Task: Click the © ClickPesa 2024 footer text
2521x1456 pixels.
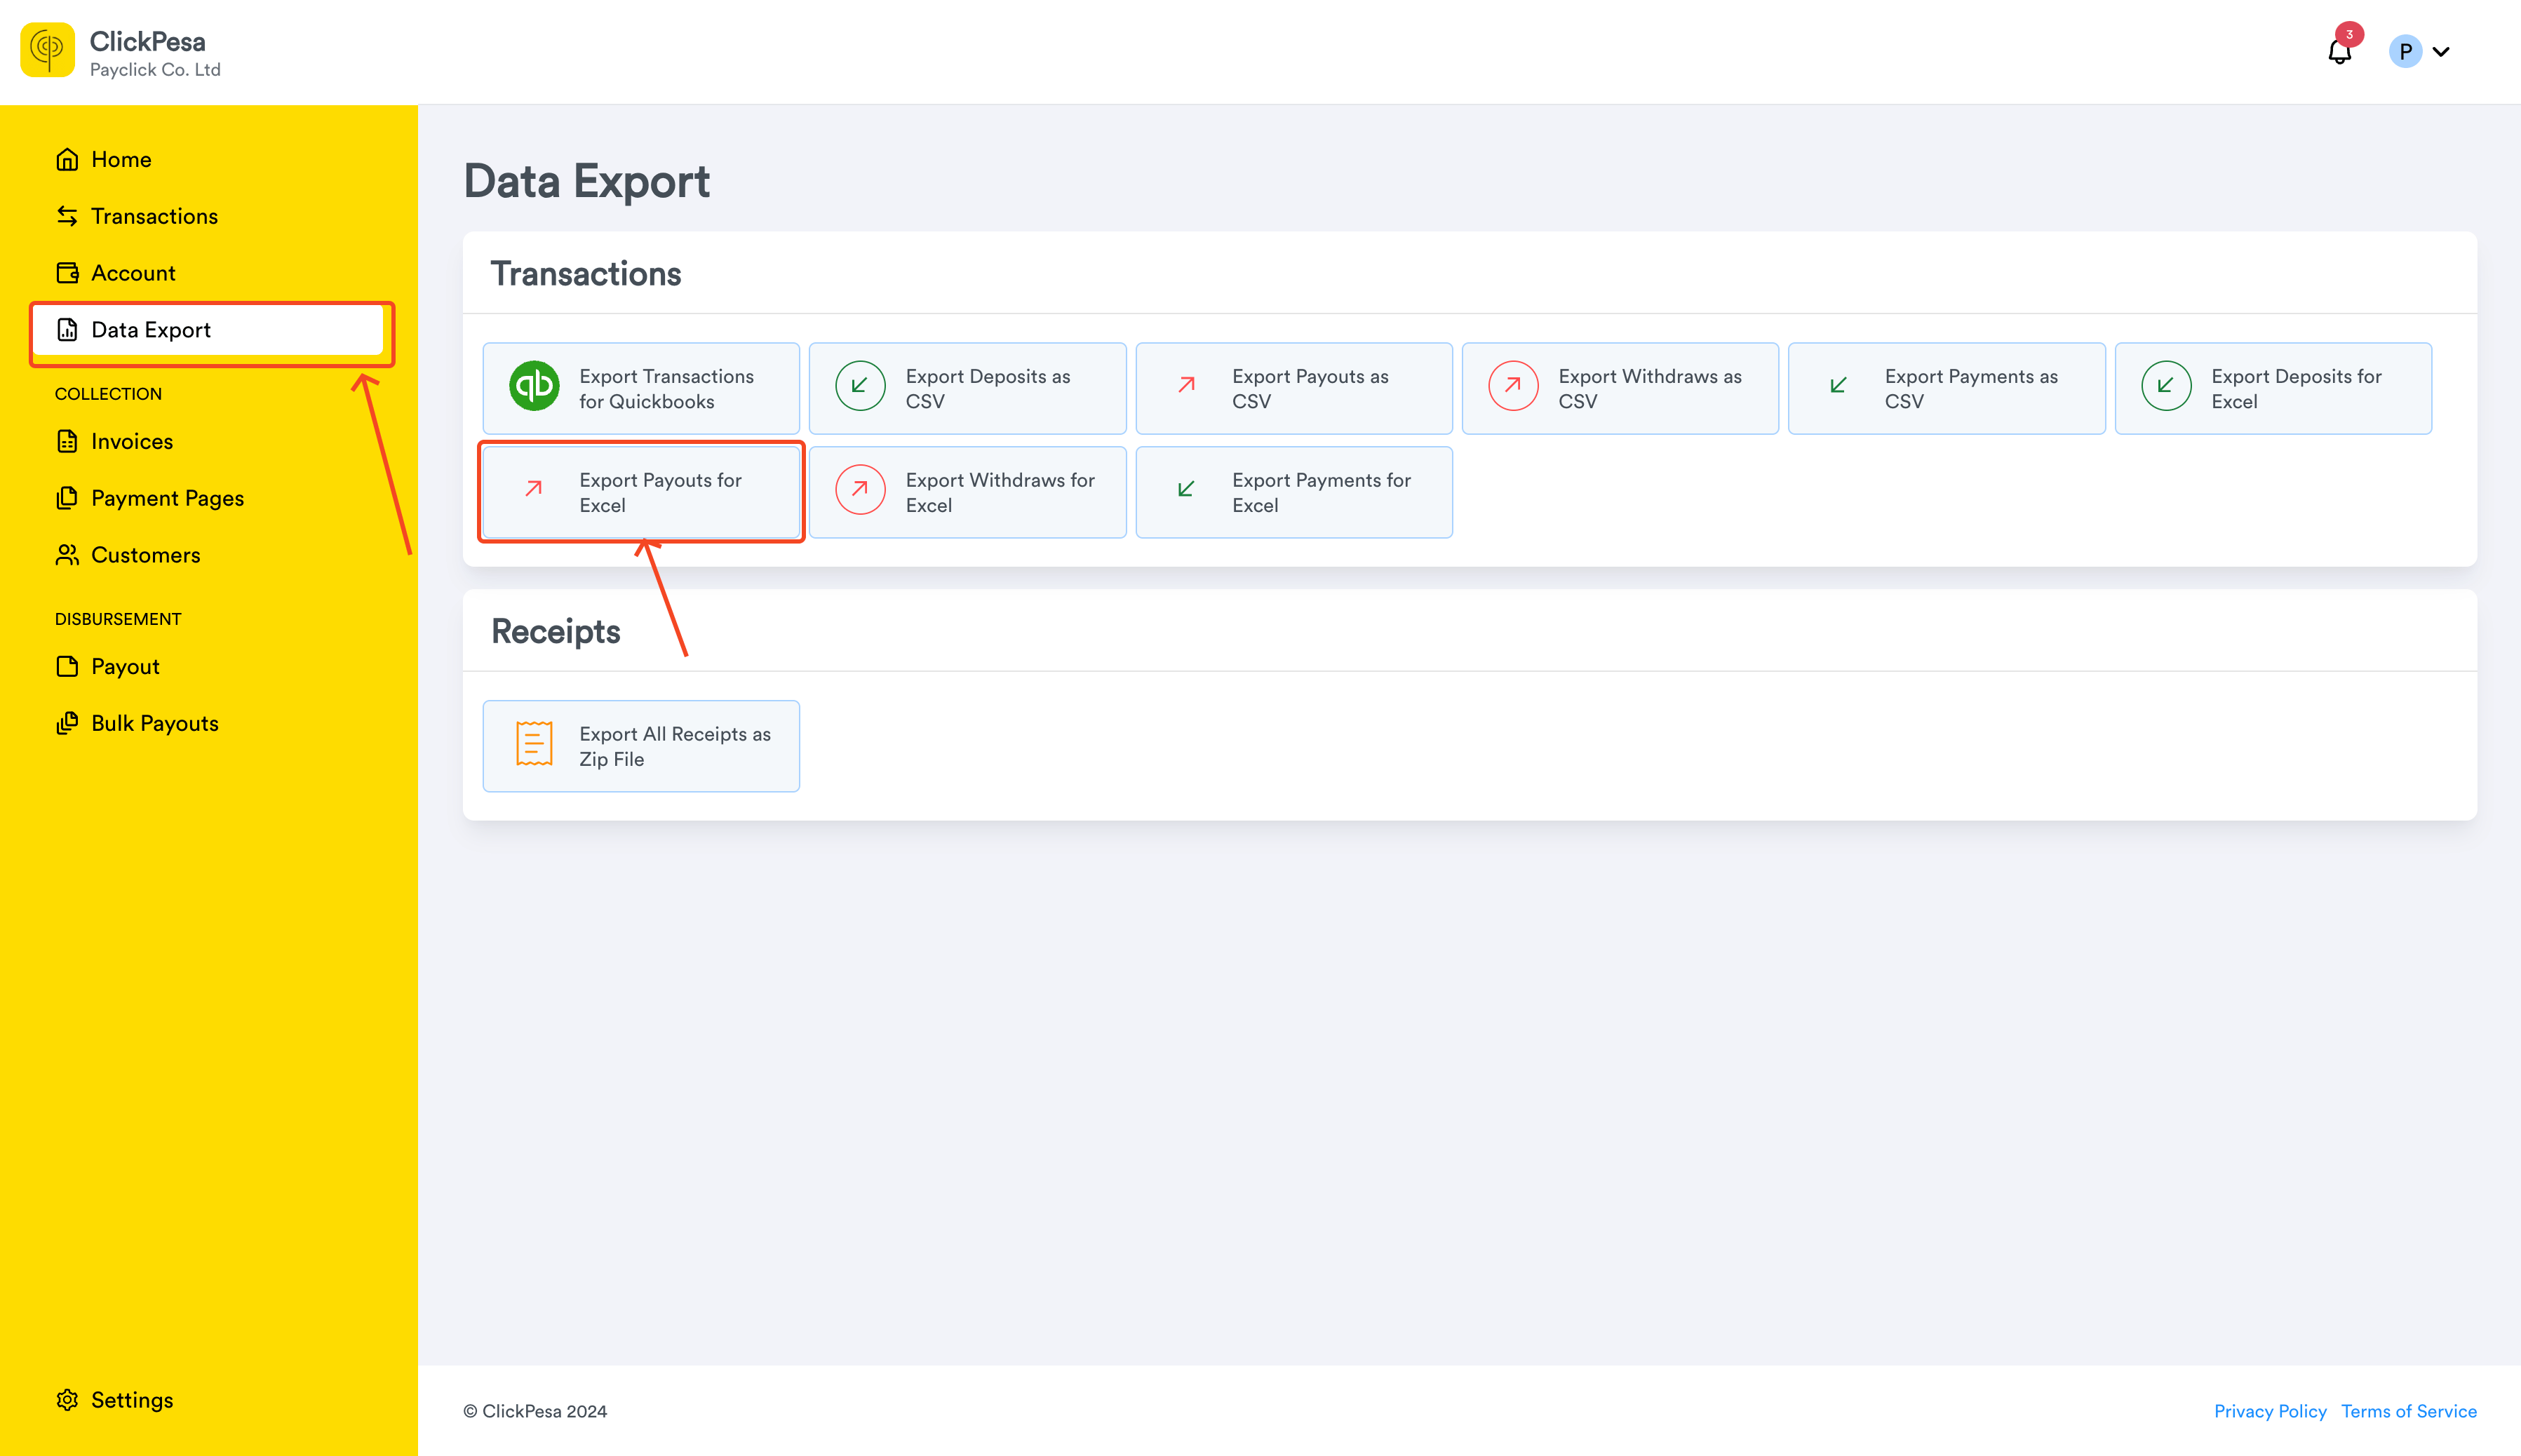Action: click(535, 1411)
